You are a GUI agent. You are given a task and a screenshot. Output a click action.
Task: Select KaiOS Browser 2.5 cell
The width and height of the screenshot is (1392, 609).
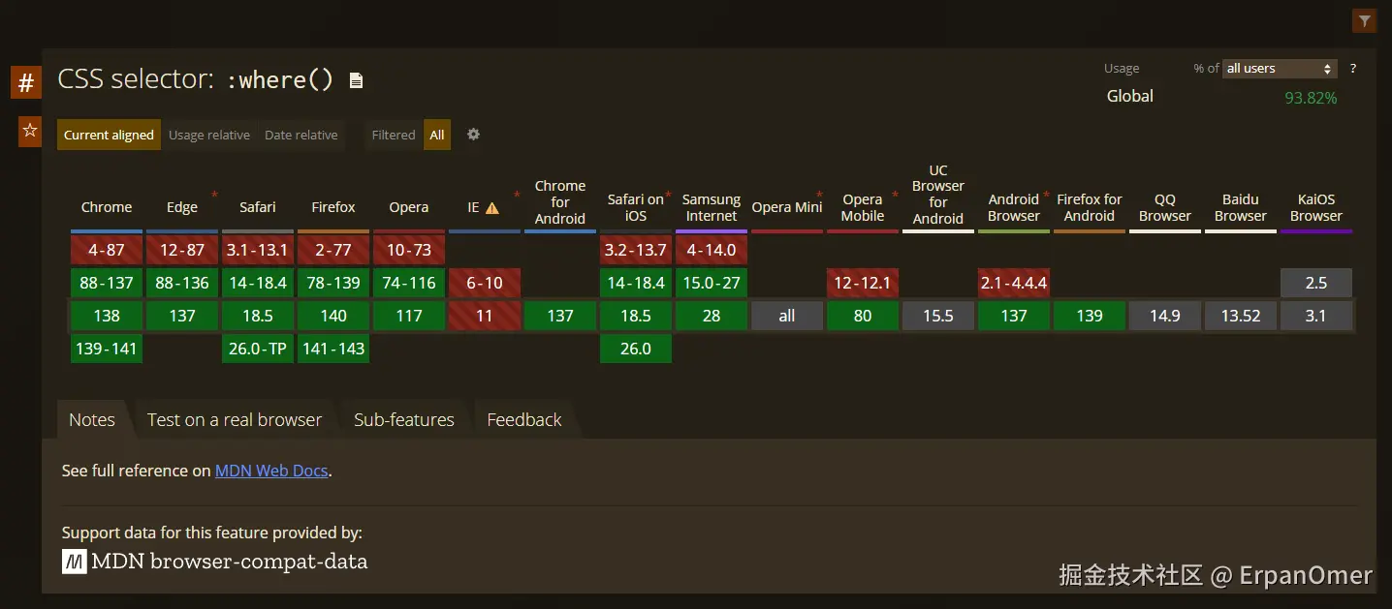point(1316,283)
